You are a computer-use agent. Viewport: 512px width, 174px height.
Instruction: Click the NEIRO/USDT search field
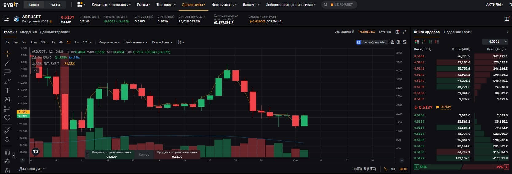click(x=339, y=5)
